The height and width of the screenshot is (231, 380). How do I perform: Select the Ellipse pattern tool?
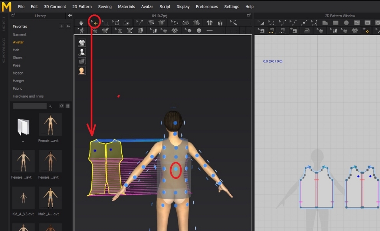[346, 23]
